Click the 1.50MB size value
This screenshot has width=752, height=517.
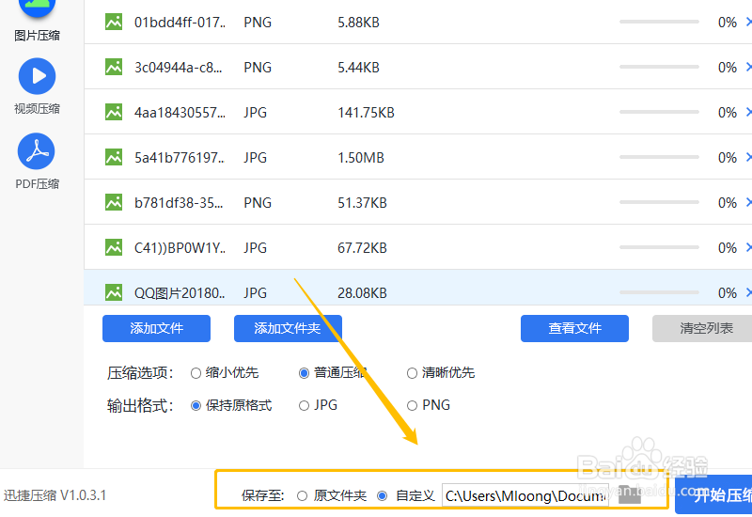361,158
